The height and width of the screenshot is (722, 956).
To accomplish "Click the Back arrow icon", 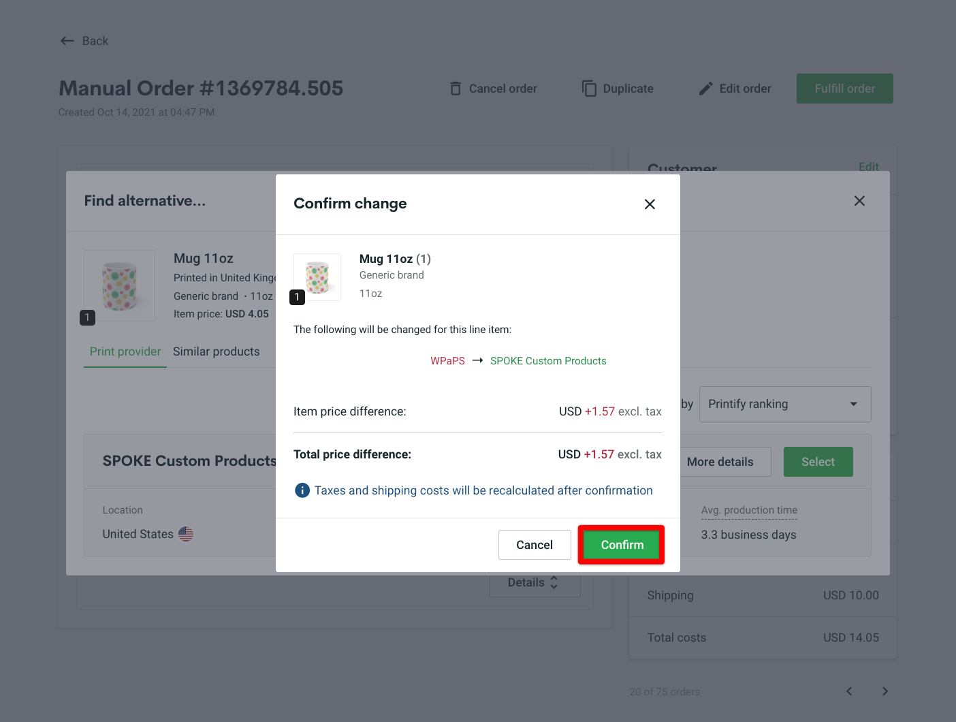I will [67, 41].
